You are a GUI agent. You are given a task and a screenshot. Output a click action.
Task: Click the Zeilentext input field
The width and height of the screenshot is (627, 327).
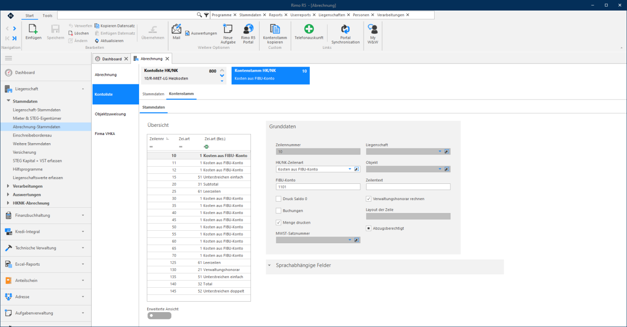[408, 187]
